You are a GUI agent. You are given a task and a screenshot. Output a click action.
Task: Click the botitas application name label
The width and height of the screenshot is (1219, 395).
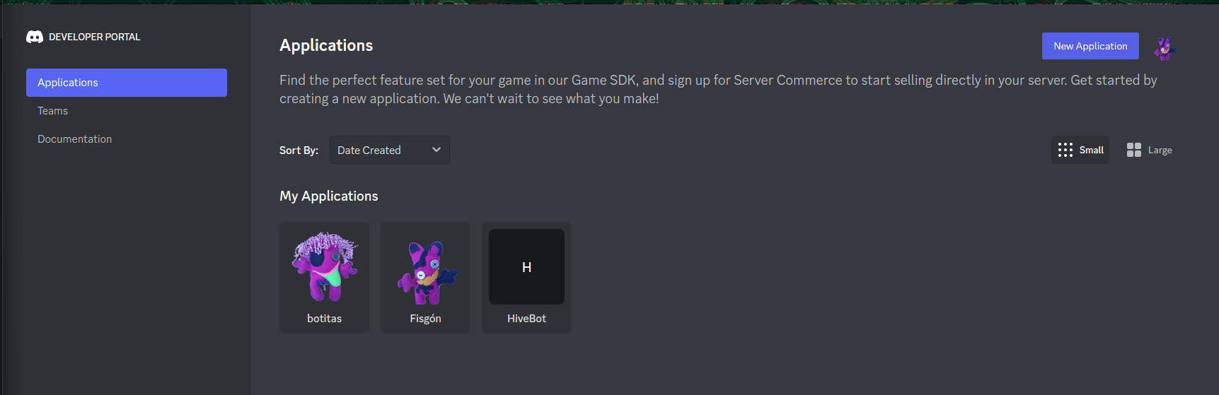(x=324, y=319)
